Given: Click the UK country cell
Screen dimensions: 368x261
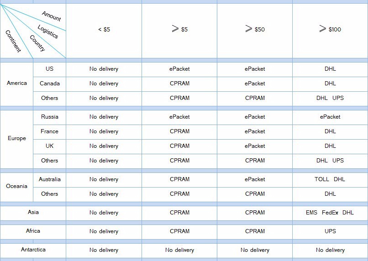Looking at the screenshot, I should [49, 146].
